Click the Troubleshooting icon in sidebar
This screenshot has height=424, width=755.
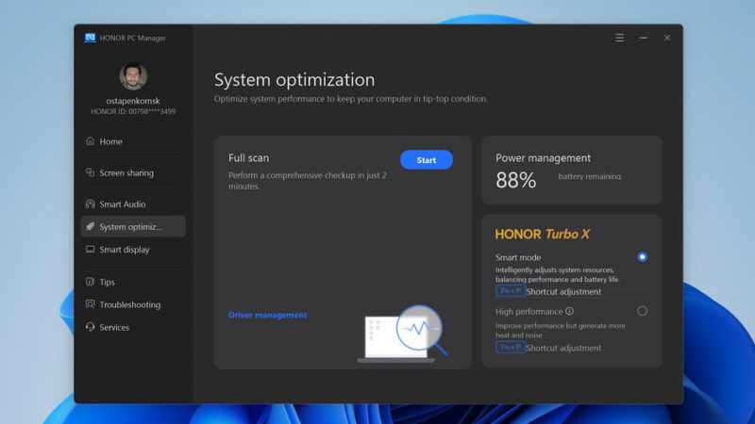pos(90,303)
